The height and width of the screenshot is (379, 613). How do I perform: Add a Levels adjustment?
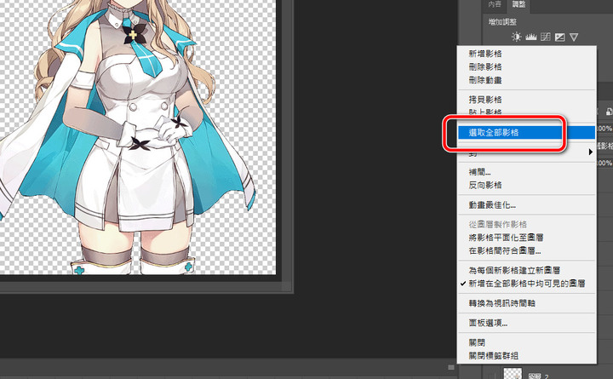(531, 37)
